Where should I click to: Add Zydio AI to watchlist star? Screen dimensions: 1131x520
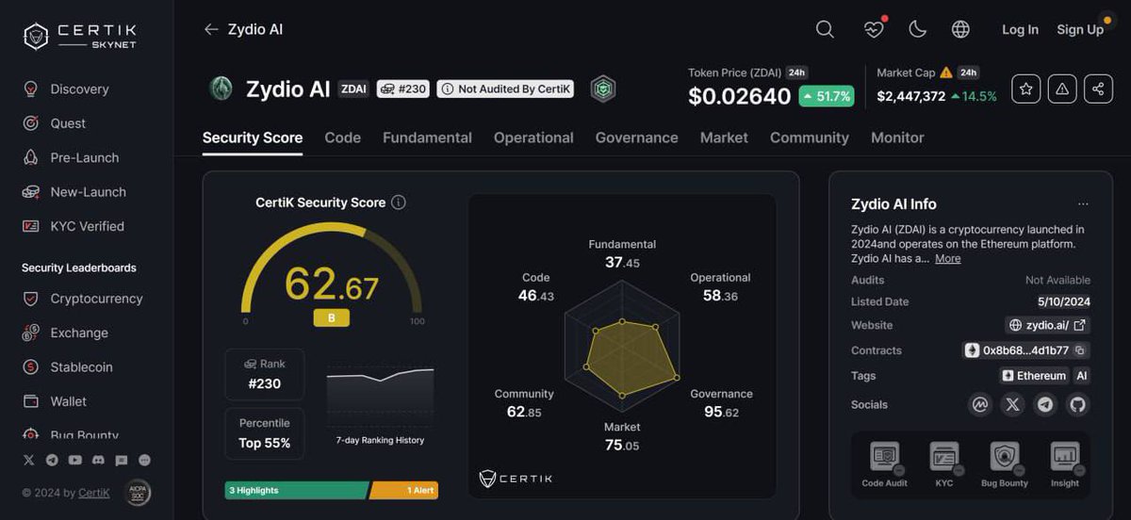tap(1026, 89)
